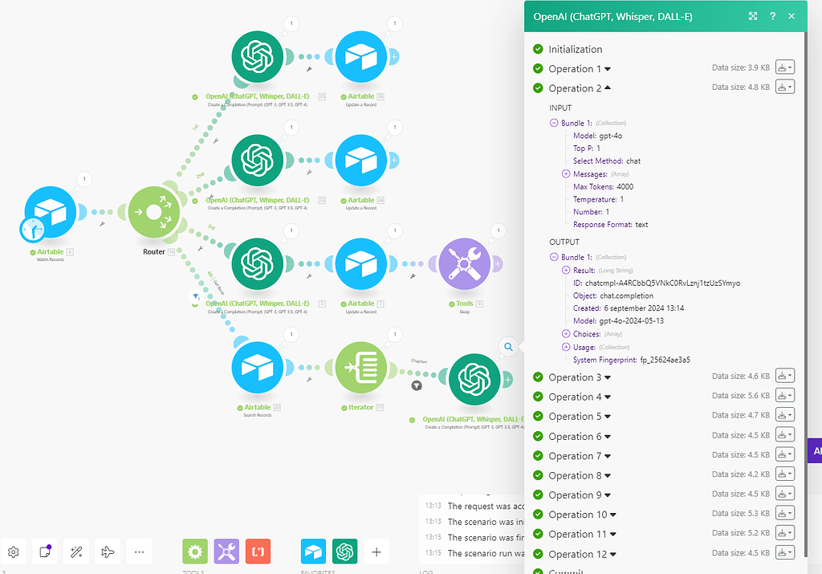Open the download dropdown next to Operation 1
822x574 pixels.
coord(784,67)
